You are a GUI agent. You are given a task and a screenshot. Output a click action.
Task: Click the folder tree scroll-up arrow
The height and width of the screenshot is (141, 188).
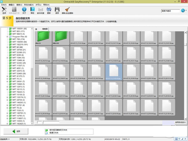click(32, 29)
